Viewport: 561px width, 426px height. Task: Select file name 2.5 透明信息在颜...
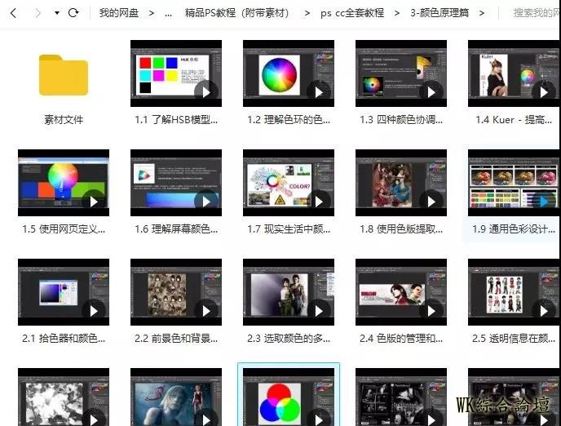[x=514, y=338]
